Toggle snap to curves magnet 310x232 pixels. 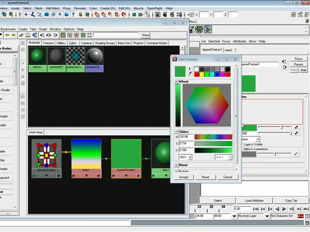point(104,14)
